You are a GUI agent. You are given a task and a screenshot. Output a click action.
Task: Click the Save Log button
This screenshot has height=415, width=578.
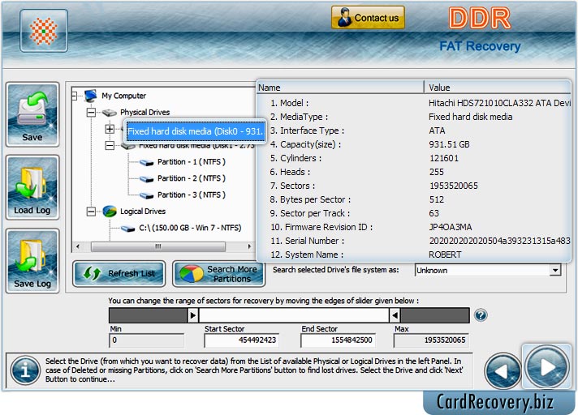[32, 261]
